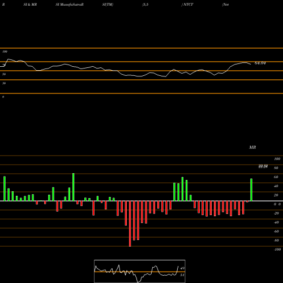Viewport: 283px width, 283px height.
Task: Select the NTCT ticker text in header
Action: point(188,5)
